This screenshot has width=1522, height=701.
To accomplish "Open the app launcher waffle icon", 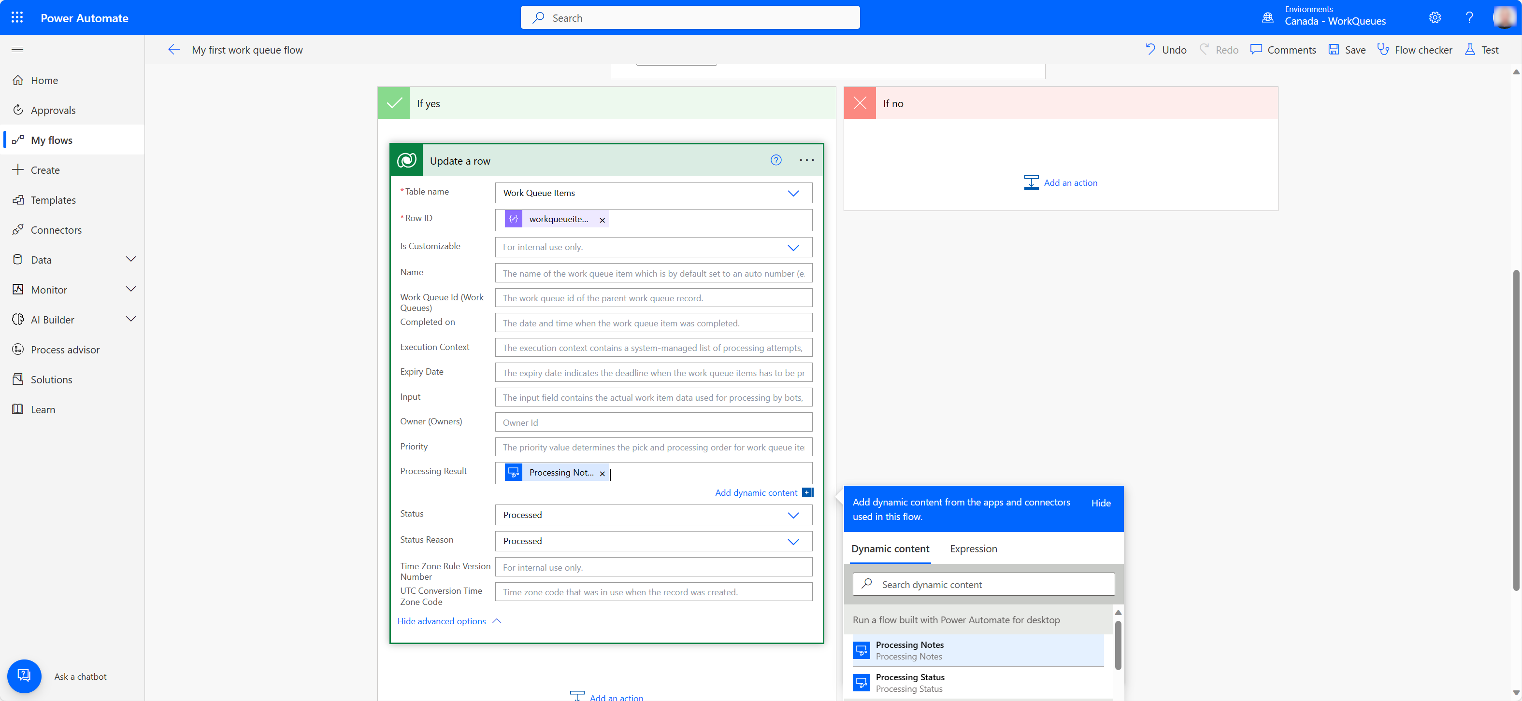I will [16, 17].
